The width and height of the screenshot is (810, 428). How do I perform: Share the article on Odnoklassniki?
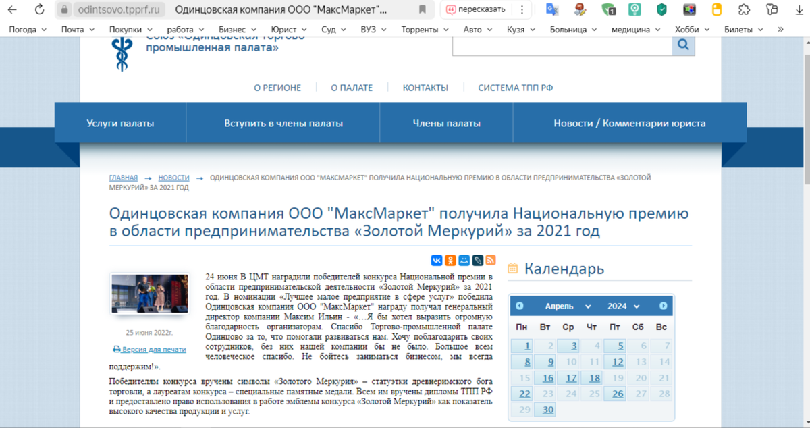(450, 260)
